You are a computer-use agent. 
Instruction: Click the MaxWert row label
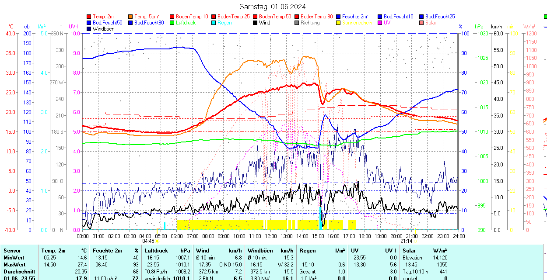(14, 265)
